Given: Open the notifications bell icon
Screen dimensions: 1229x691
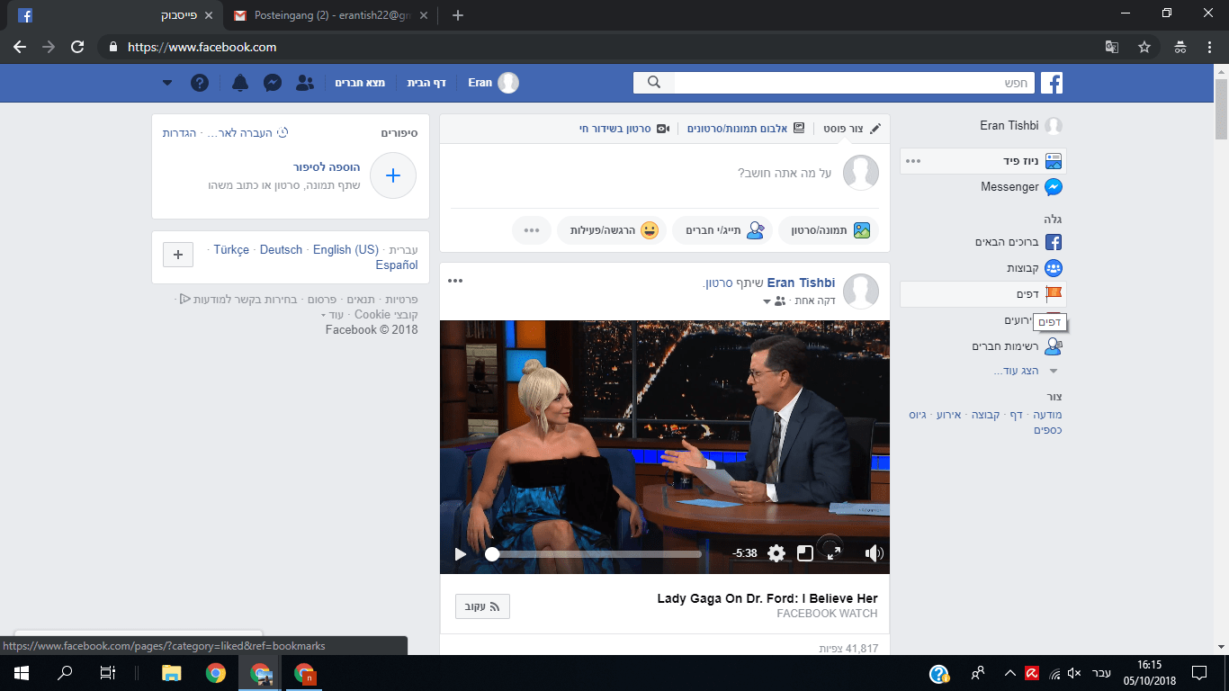Looking at the screenshot, I should (239, 83).
